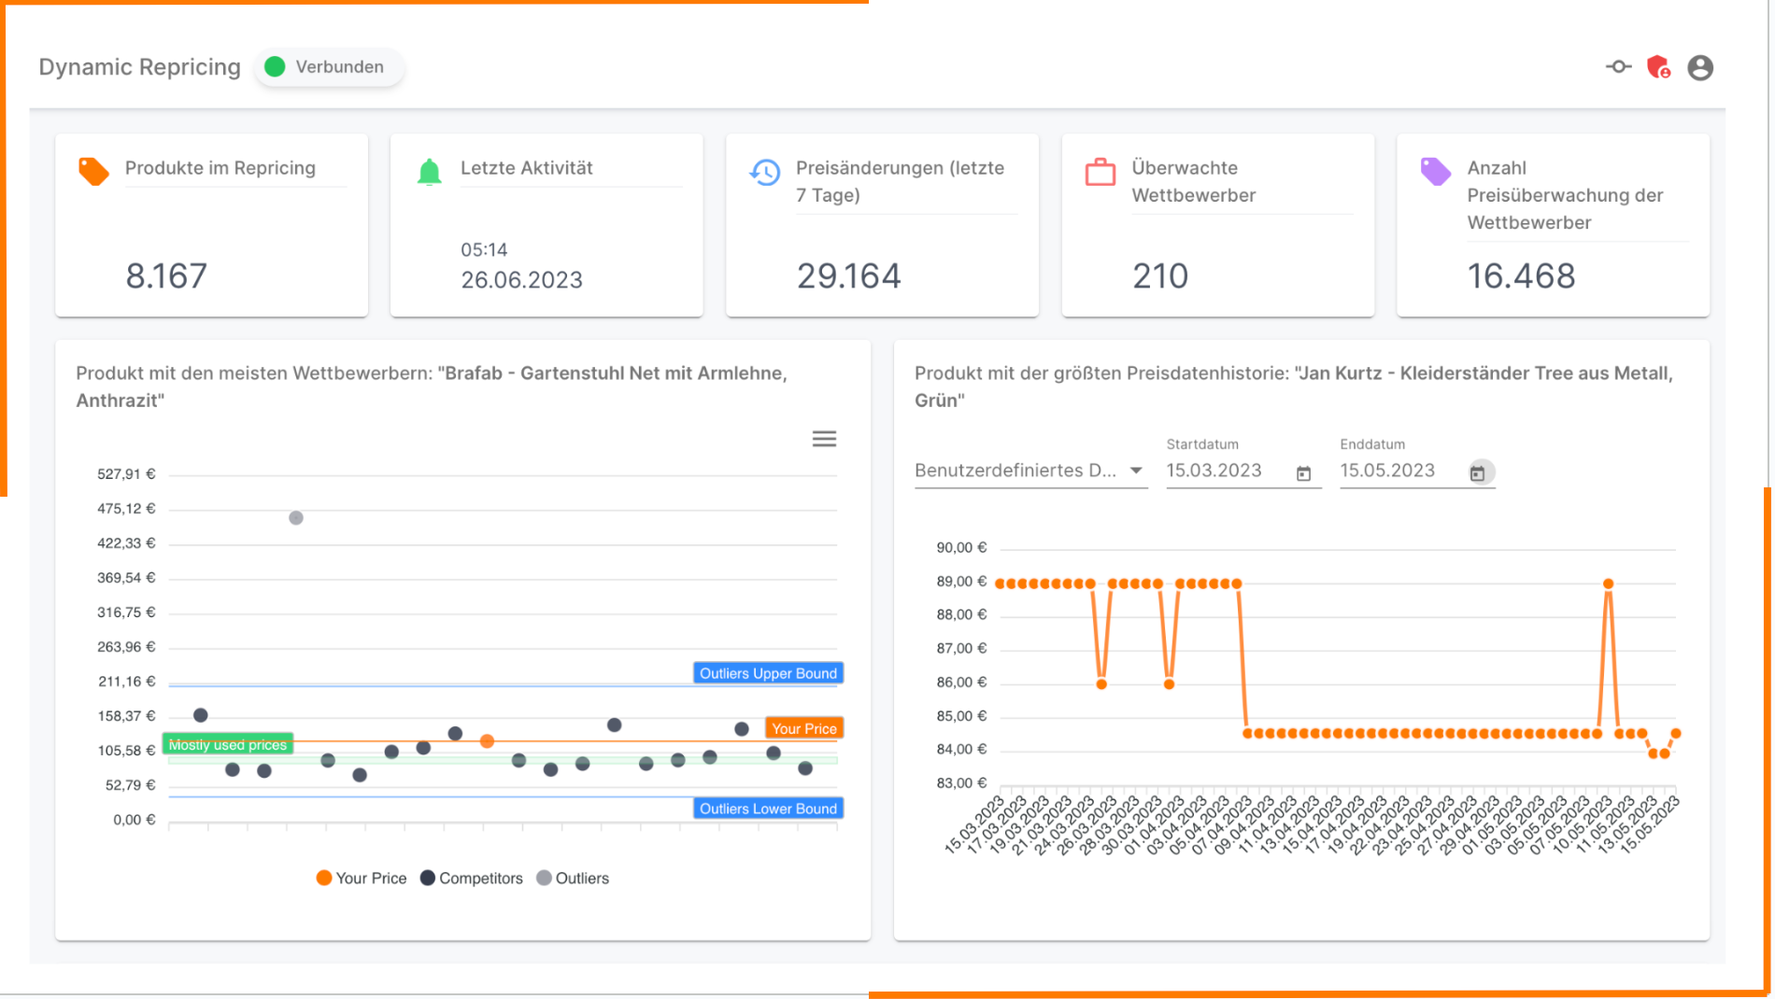Click the purple tag icon for Anzahl Preisüberwachung
This screenshot has width=1775, height=999.
coord(1435,171)
